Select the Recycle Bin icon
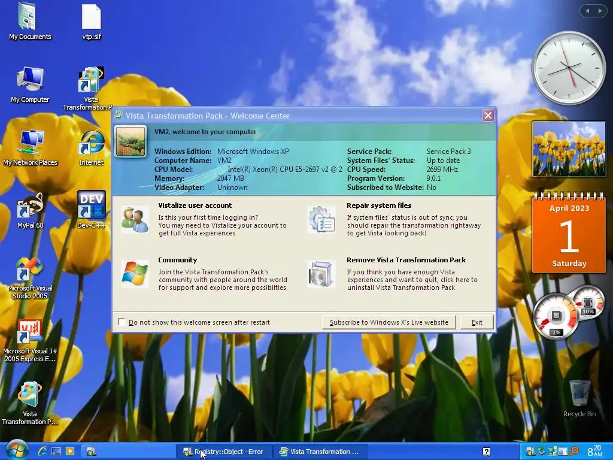The image size is (613, 460). (x=579, y=398)
